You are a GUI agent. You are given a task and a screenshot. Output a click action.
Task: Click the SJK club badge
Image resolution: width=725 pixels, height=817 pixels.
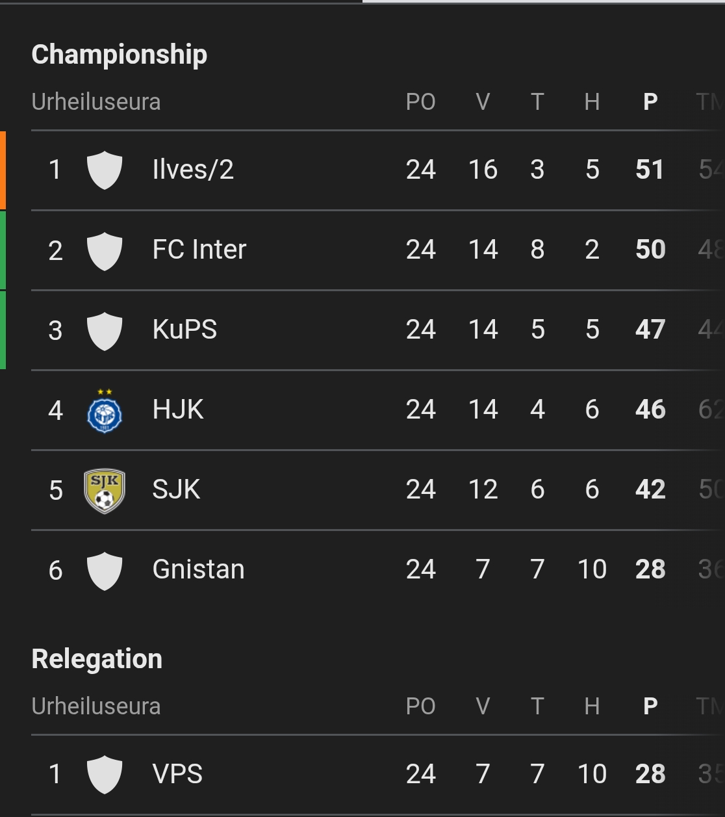tap(105, 491)
